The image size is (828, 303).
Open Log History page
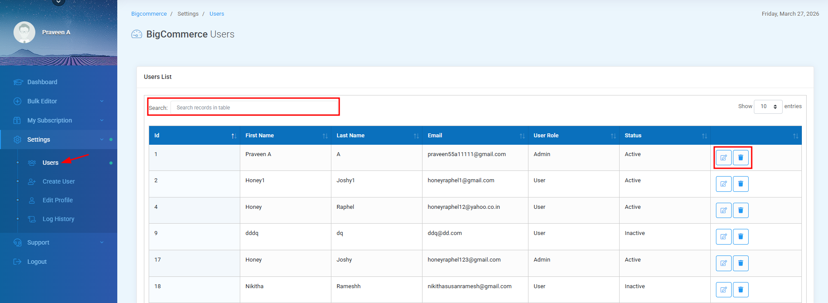[x=58, y=219]
